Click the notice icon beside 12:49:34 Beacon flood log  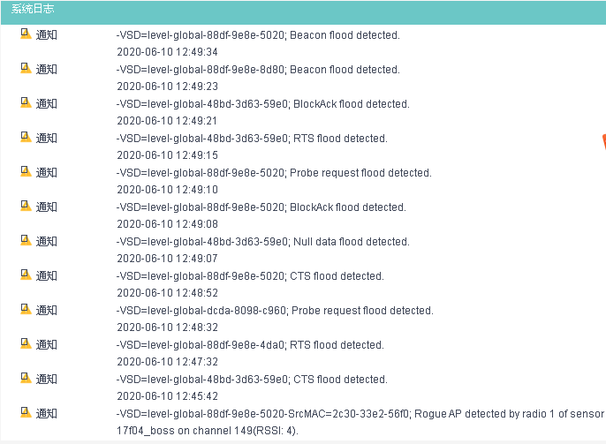click(26, 34)
